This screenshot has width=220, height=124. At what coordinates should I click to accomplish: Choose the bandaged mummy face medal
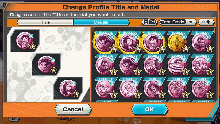[x=129, y=89]
